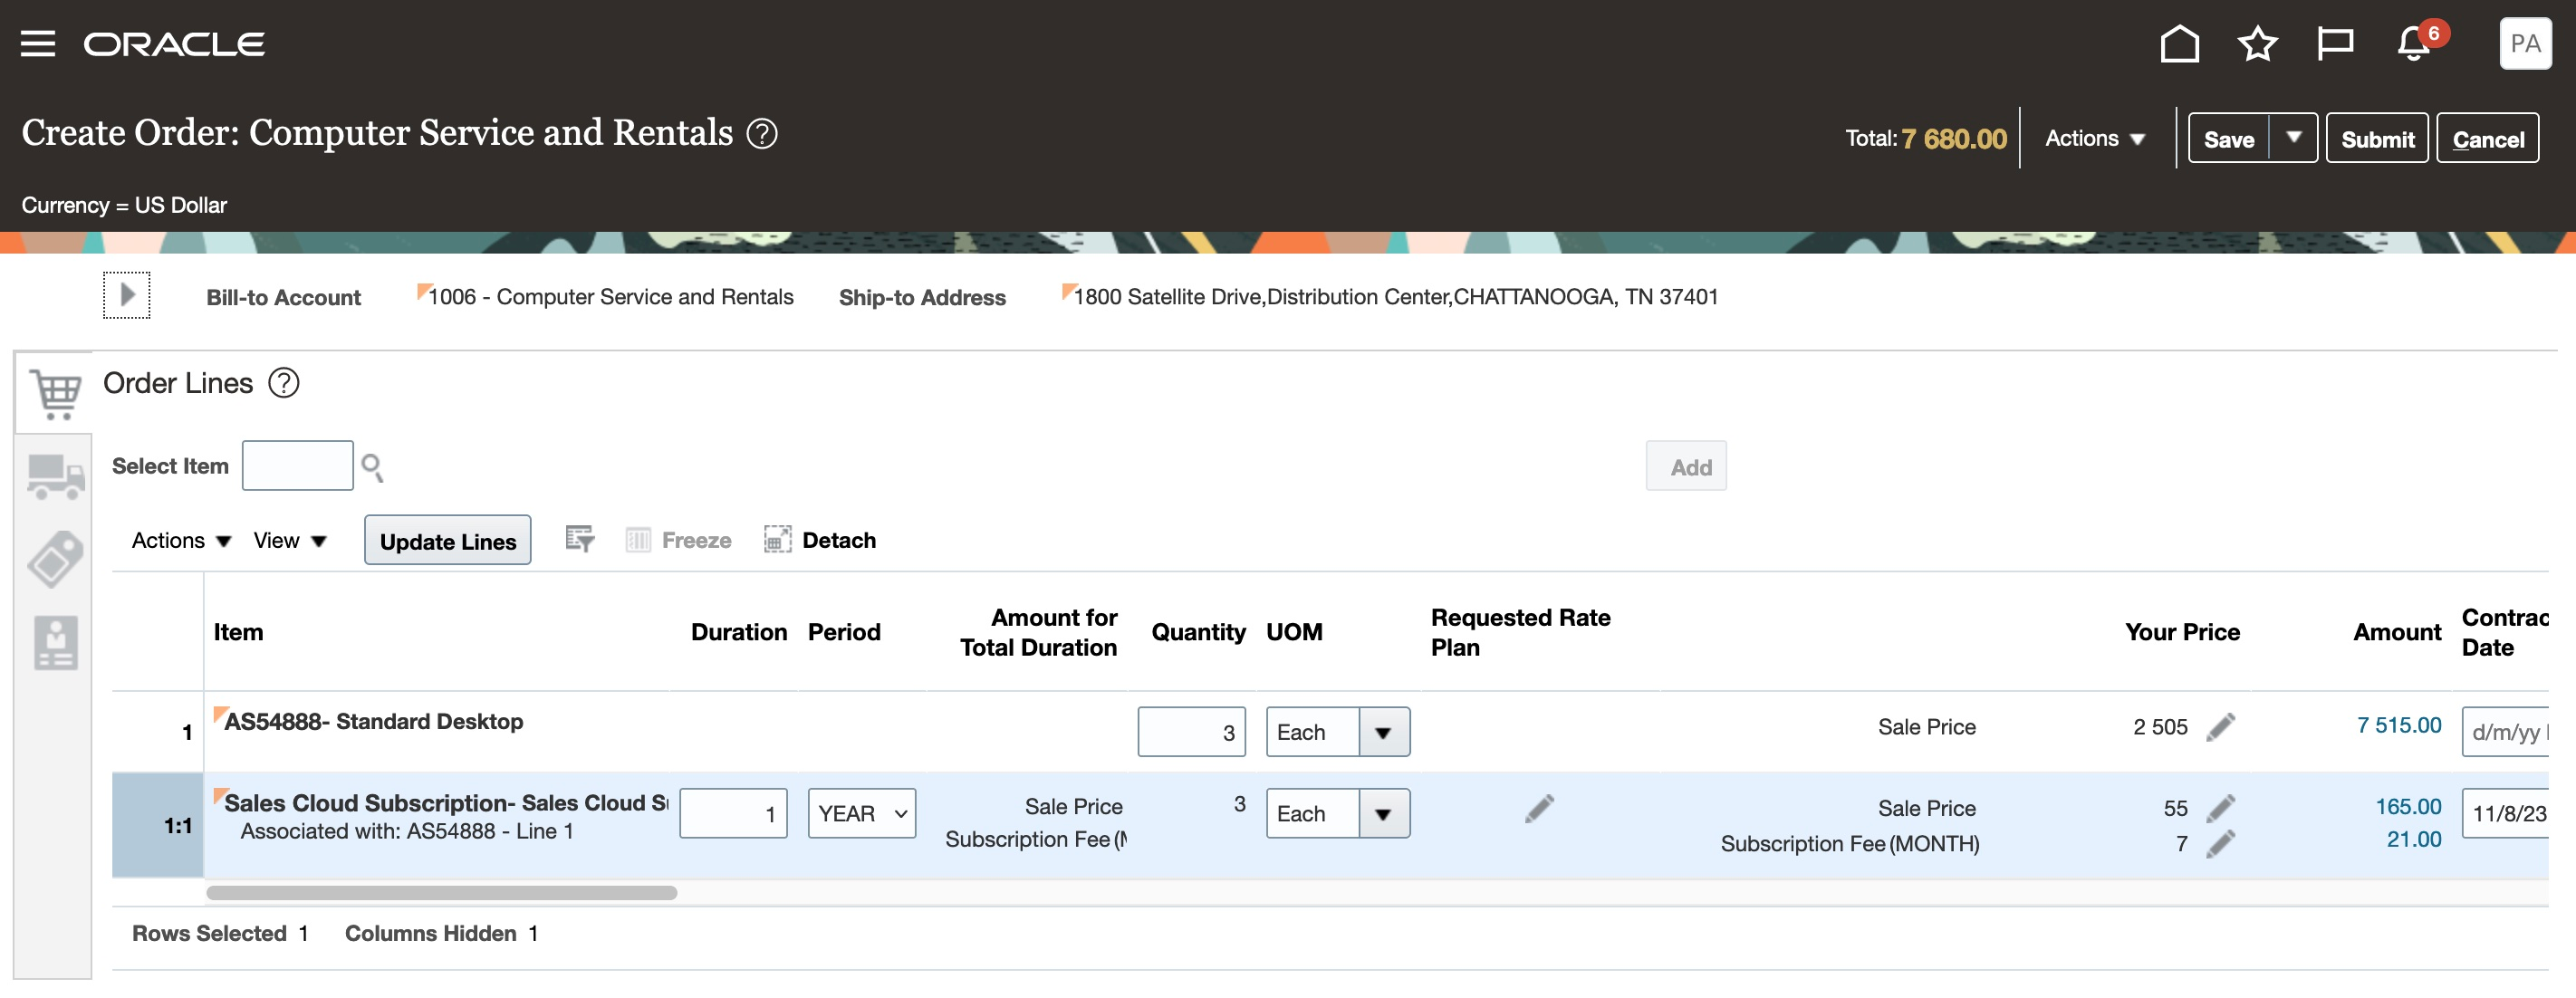2576x998 pixels.
Task: Select the Order Lines cart tab icon
Action: 55,393
